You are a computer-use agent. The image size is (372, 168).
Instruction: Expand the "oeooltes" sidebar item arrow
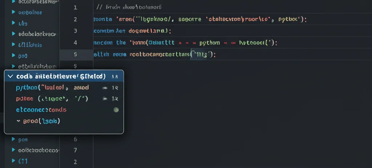pyautogui.click(x=13, y=12)
